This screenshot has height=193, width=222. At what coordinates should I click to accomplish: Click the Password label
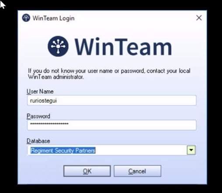(38, 116)
